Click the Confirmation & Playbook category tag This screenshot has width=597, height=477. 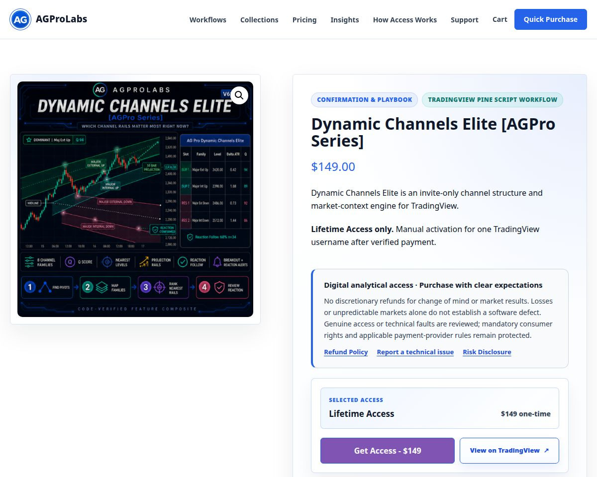(365, 100)
